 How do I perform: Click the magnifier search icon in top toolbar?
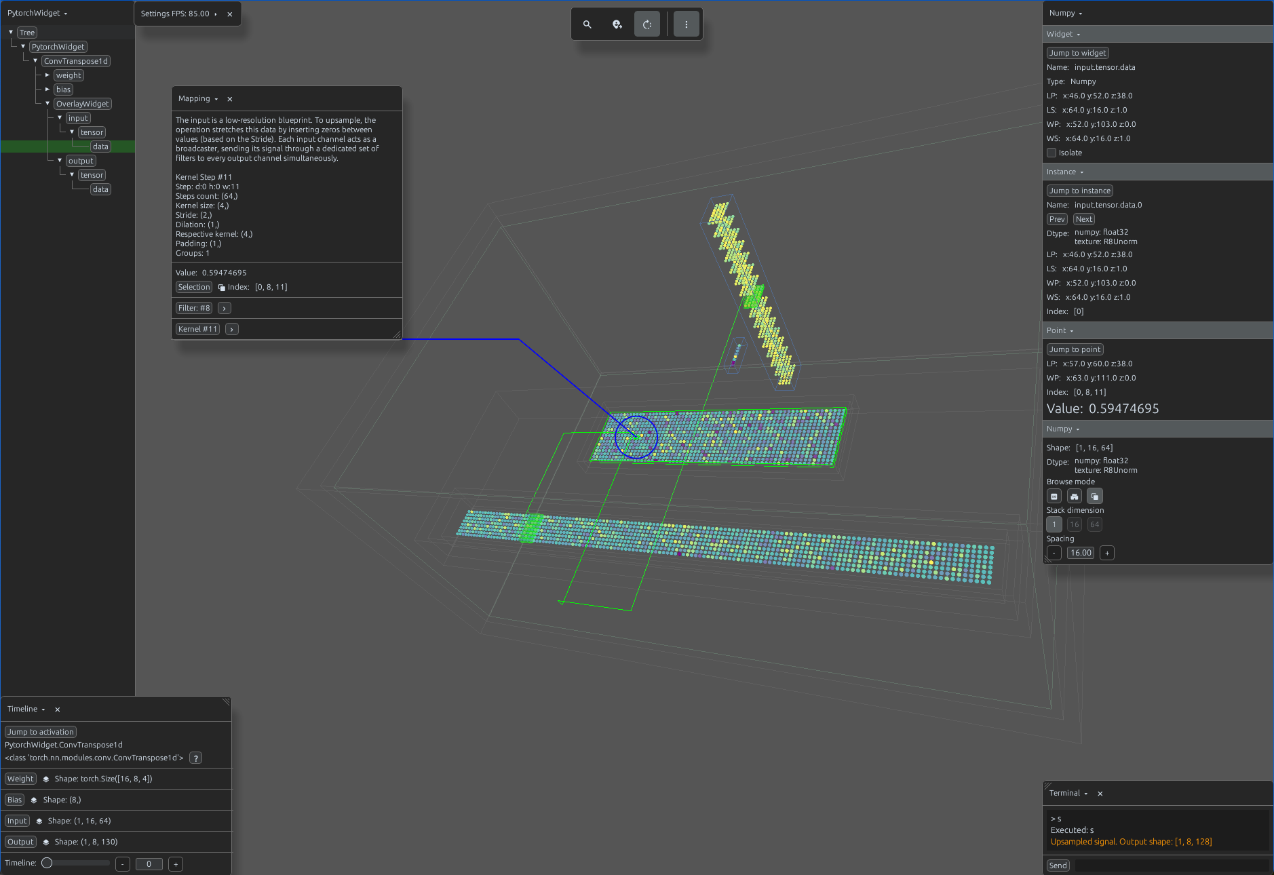(x=587, y=24)
